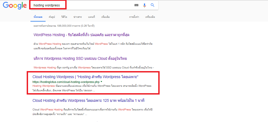The height and width of the screenshot is (129, 268).
Task: Open the เครื่องมือ (Tools) options
Action: coord(150,17)
